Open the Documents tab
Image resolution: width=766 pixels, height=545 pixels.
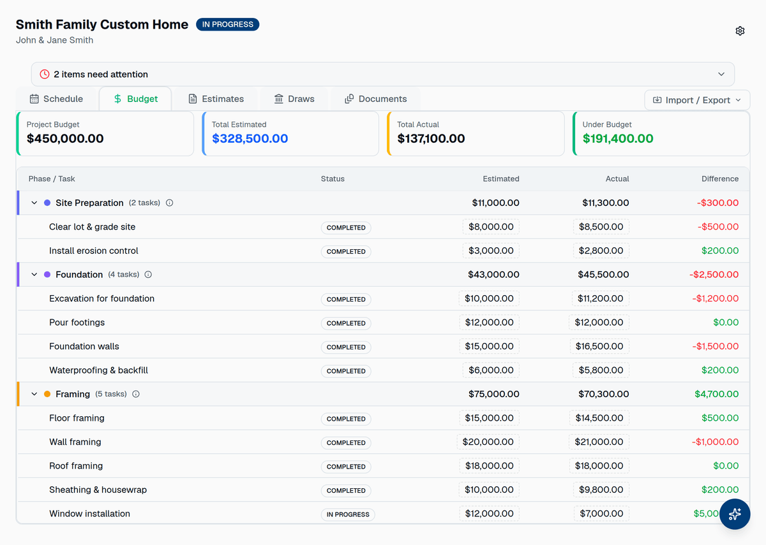tap(375, 99)
